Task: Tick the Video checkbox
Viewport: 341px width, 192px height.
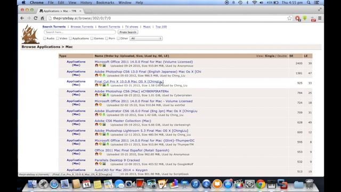Action: [x=58, y=38]
